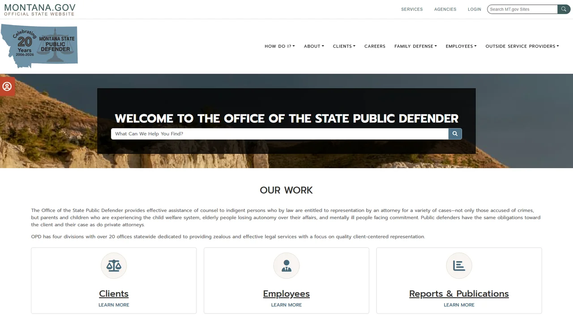Click the Reports & Publications heading link
573x322 pixels.
(459, 294)
